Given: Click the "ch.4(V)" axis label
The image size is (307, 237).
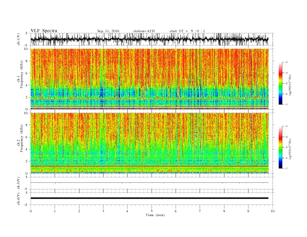Looking at the screenshot, I should pos(19,199).
